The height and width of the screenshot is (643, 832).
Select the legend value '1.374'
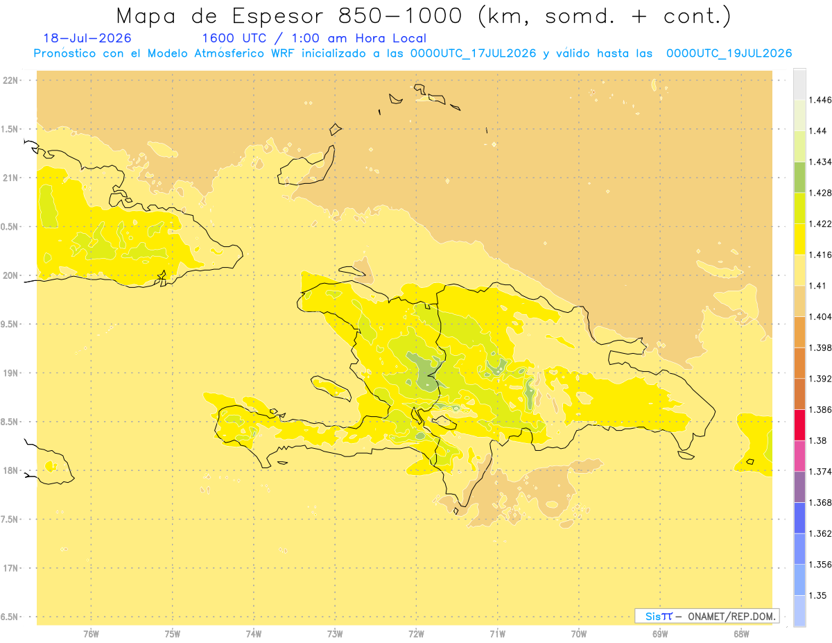tap(821, 472)
